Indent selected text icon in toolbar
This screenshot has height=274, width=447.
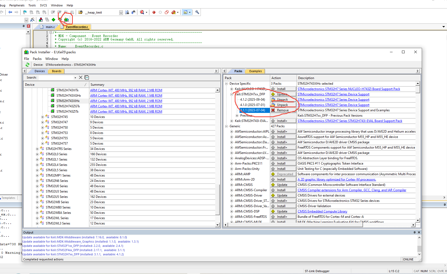point(53,12)
